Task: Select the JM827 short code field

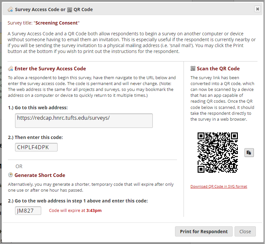Action: pos(28,211)
